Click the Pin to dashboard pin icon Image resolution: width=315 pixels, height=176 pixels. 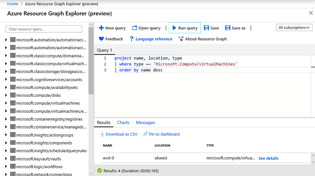pyautogui.click(x=145, y=134)
